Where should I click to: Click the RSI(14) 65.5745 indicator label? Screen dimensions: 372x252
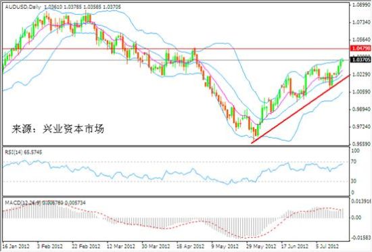pos(24,153)
